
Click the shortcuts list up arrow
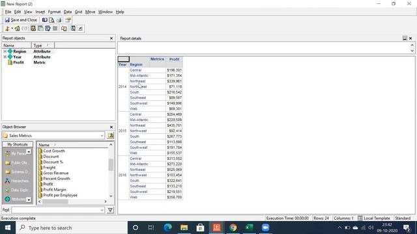pos(29,151)
